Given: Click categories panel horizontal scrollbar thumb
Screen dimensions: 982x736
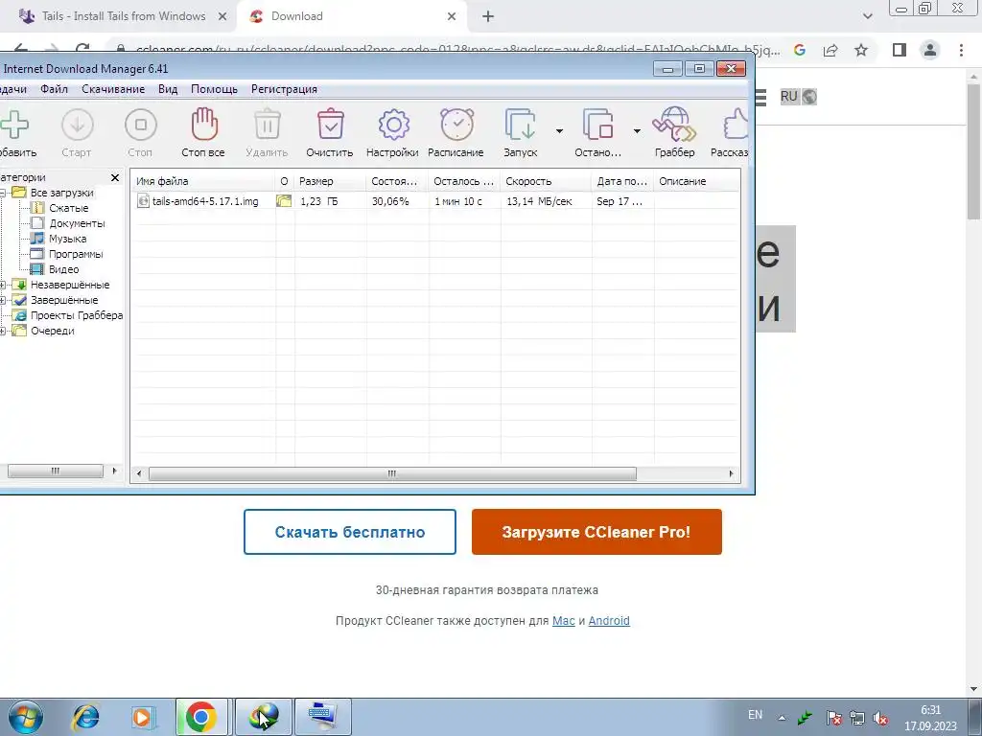Looking at the screenshot, I should coord(55,471).
